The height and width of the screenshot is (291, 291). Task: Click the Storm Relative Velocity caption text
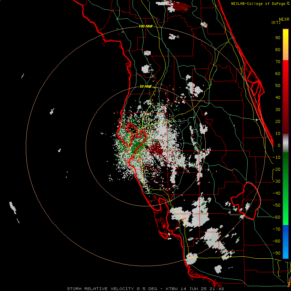pyautogui.click(x=145, y=289)
